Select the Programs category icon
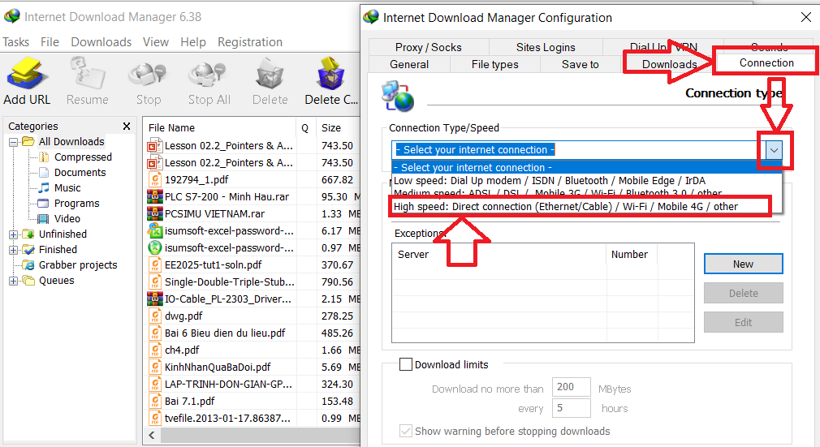 click(x=44, y=204)
